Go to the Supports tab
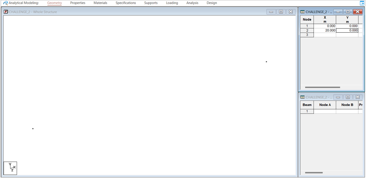366x178 pixels. (x=151, y=3)
